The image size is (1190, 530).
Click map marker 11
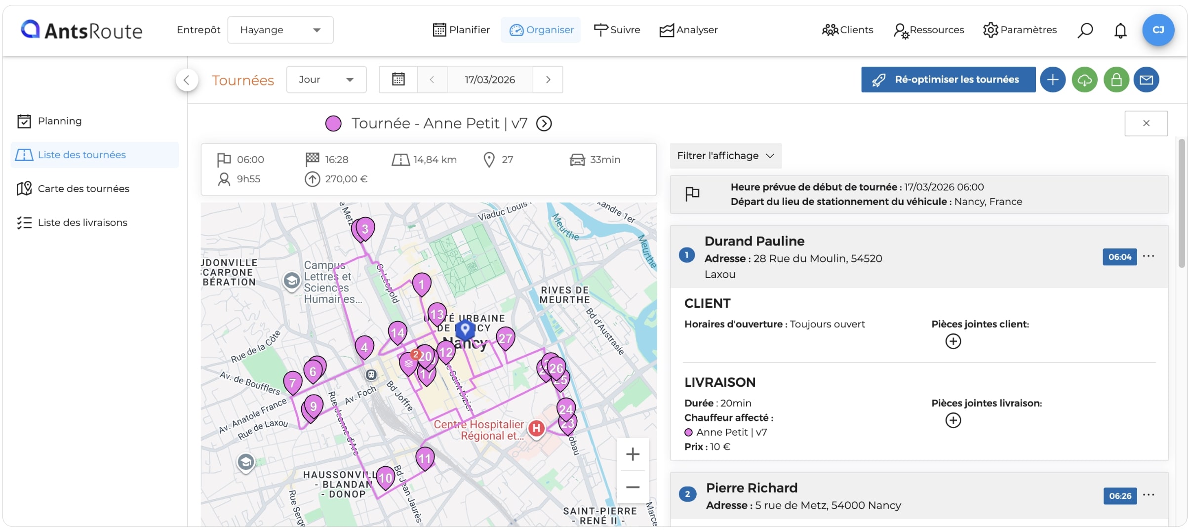coord(425,459)
